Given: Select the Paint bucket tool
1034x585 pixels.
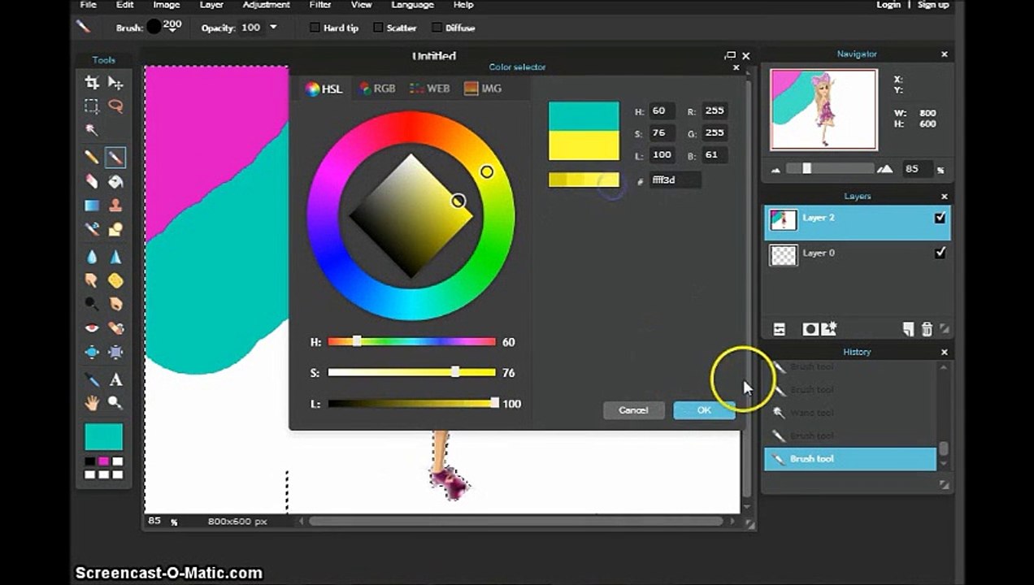Looking at the screenshot, I should [x=115, y=181].
